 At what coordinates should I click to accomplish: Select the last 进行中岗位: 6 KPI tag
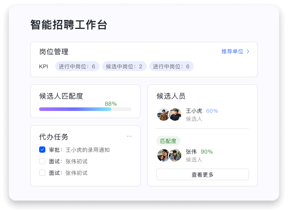172,66
